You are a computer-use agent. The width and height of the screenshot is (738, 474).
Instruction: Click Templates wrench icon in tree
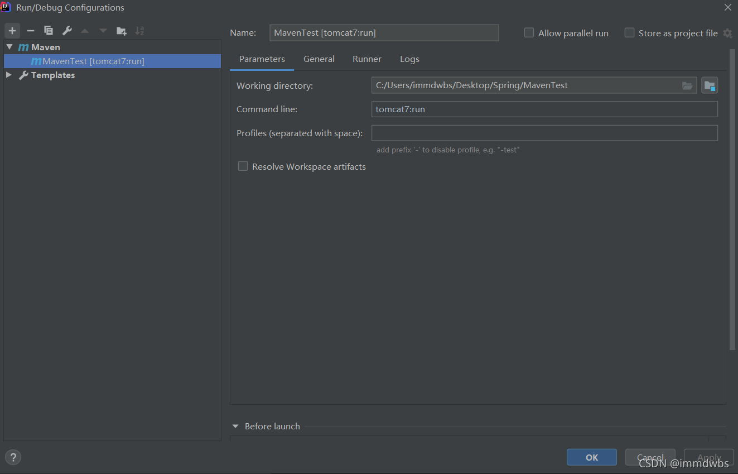point(23,75)
